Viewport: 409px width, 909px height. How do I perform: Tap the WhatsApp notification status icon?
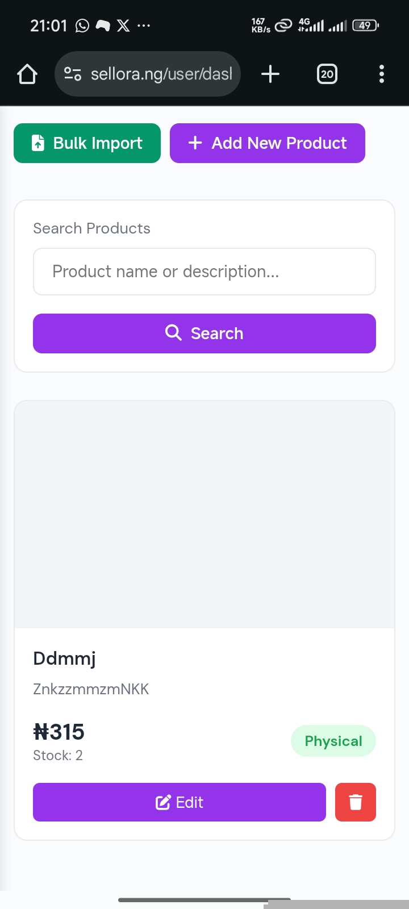[x=82, y=26]
